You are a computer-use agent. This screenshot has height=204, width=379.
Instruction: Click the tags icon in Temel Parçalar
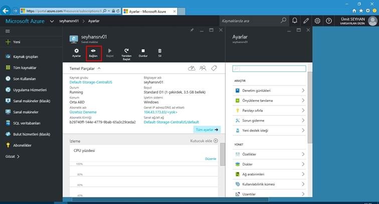214,68
